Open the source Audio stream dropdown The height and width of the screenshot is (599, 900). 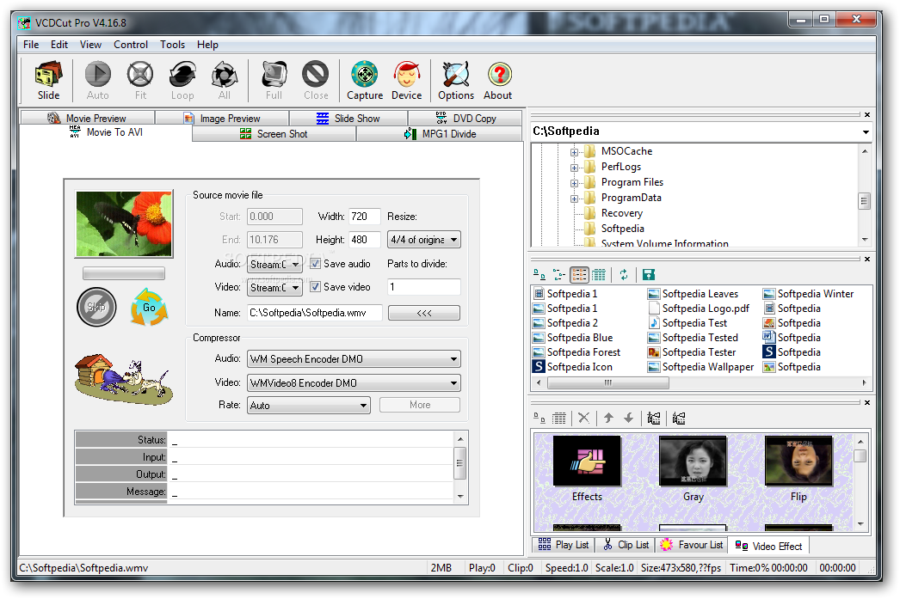(275, 264)
